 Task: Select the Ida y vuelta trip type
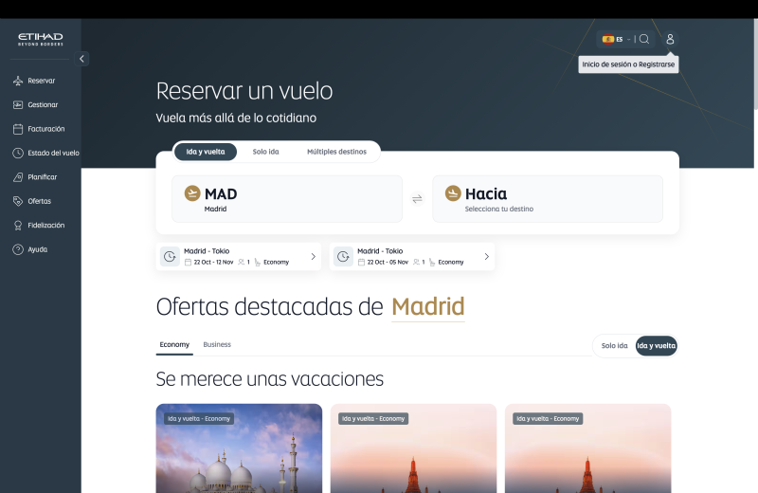pos(205,152)
